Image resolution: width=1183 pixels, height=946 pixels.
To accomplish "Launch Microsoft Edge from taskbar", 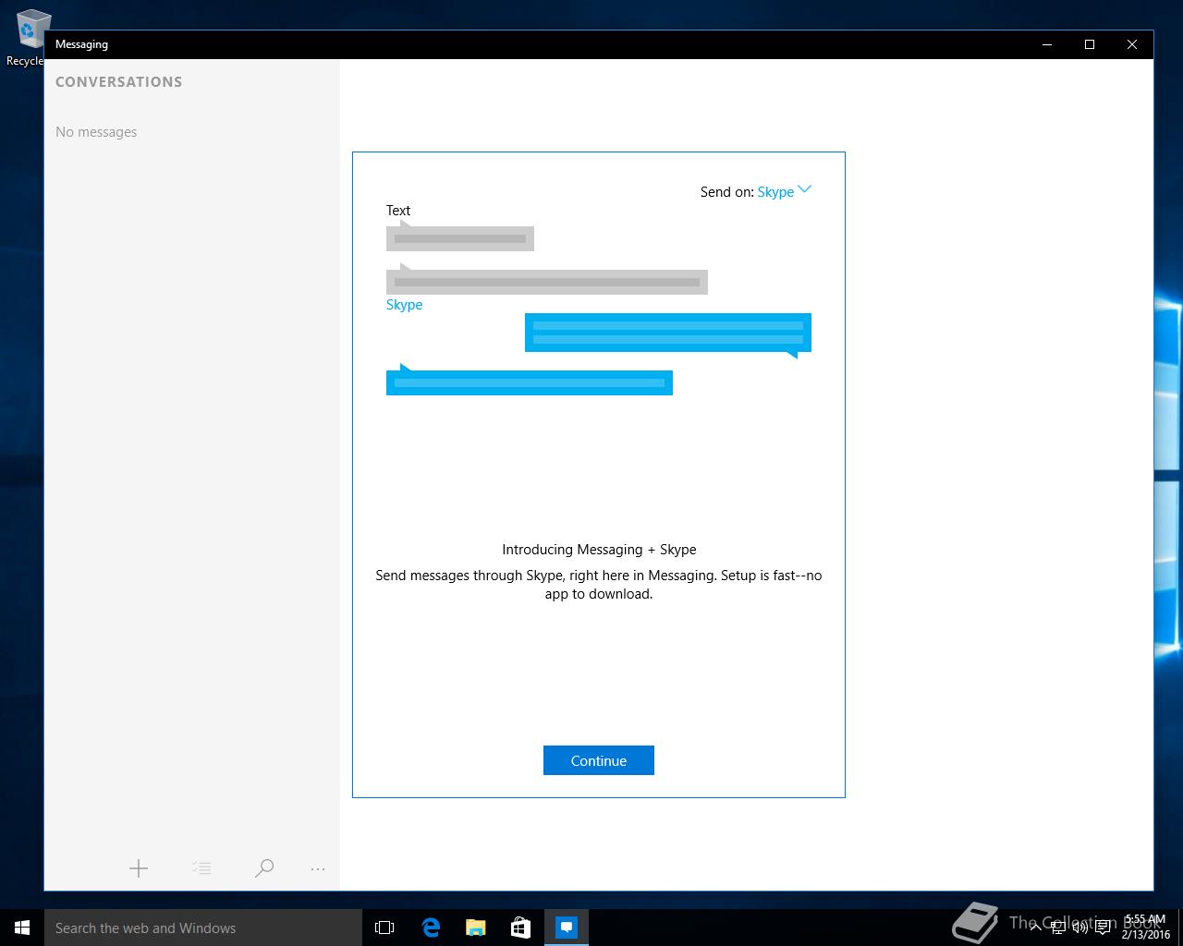I will point(431,928).
